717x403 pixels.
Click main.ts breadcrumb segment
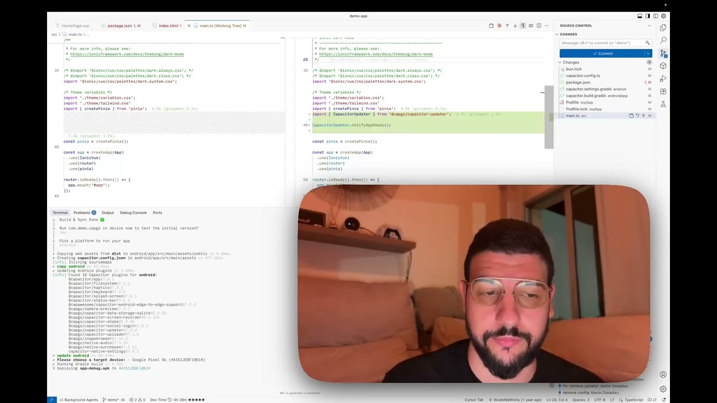[75, 35]
